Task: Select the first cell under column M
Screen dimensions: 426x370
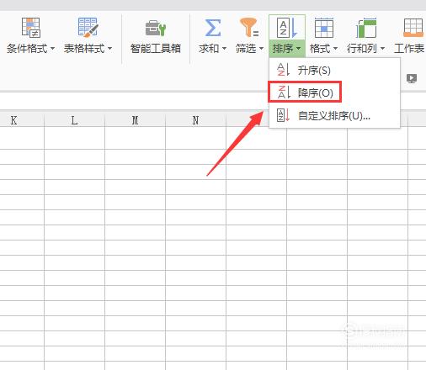Action: point(135,138)
